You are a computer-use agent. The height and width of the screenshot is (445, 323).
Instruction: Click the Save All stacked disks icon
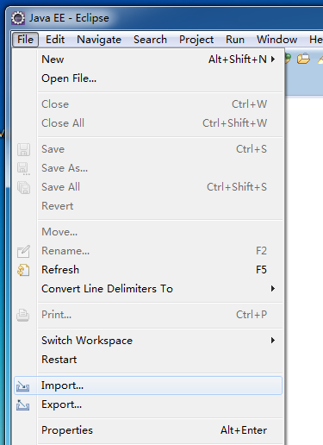pyautogui.click(x=23, y=187)
